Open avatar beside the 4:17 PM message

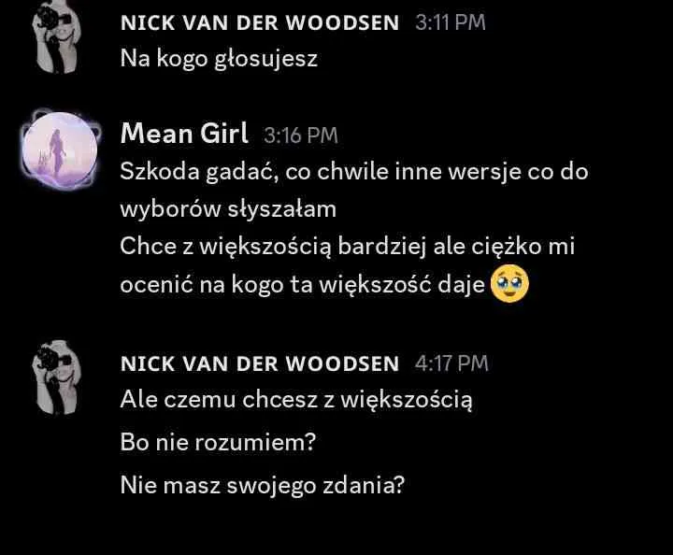57,377
